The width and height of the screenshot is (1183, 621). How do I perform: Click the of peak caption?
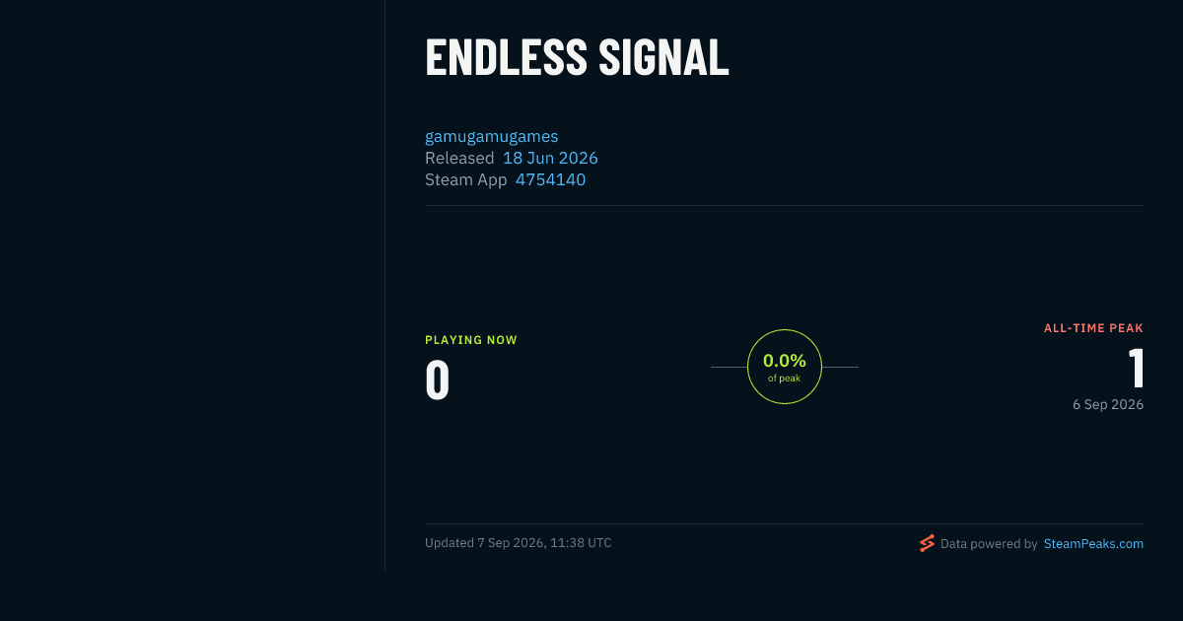click(x=785, y=379)
